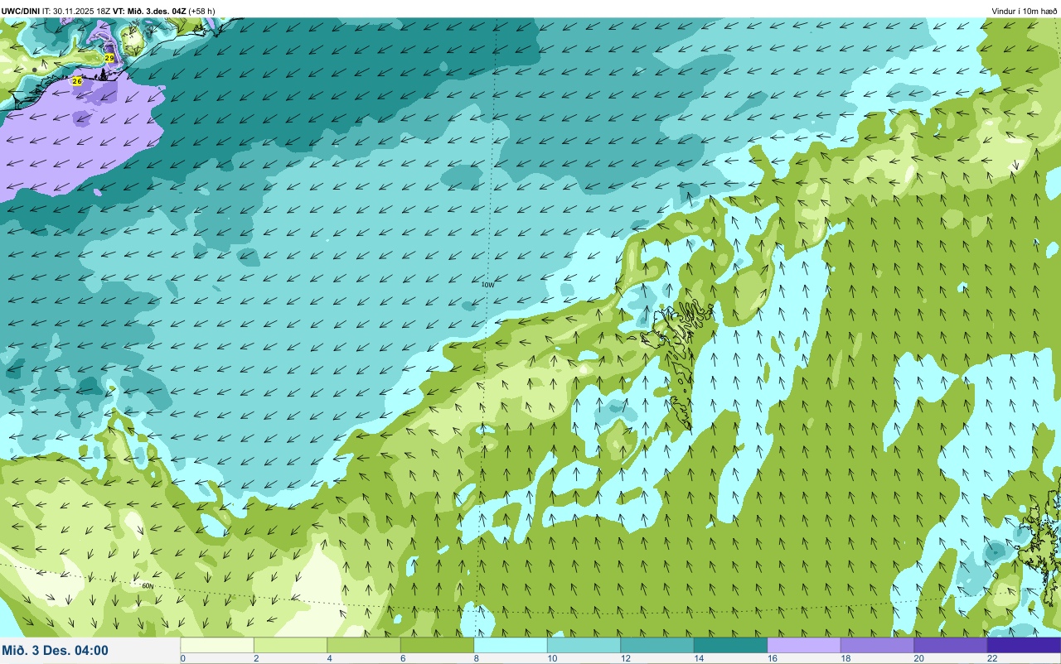Select the 18–20 m/s medium purple legend swatch
Viewport: 1061px width, 664px height.
point(877,645)
